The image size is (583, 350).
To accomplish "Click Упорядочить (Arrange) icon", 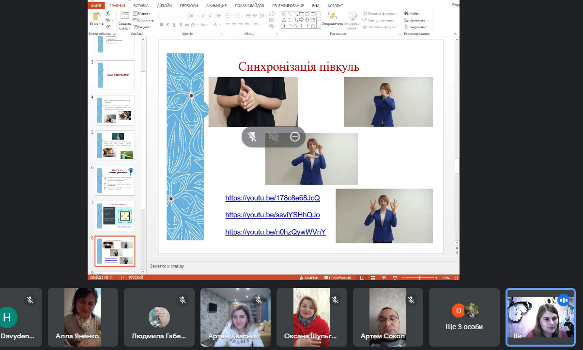I will click(332, 16).
